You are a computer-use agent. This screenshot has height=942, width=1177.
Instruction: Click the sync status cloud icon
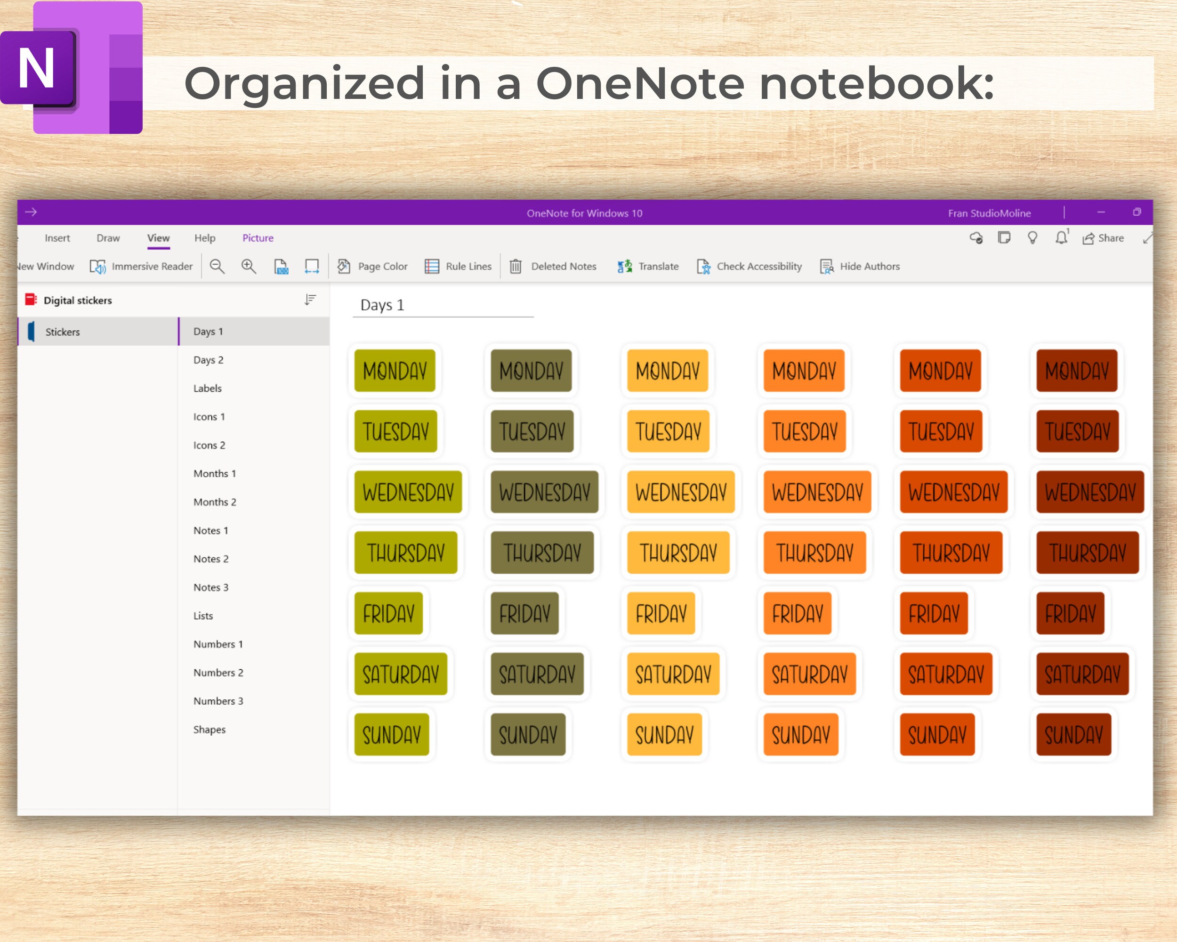[x=976, y=238]
